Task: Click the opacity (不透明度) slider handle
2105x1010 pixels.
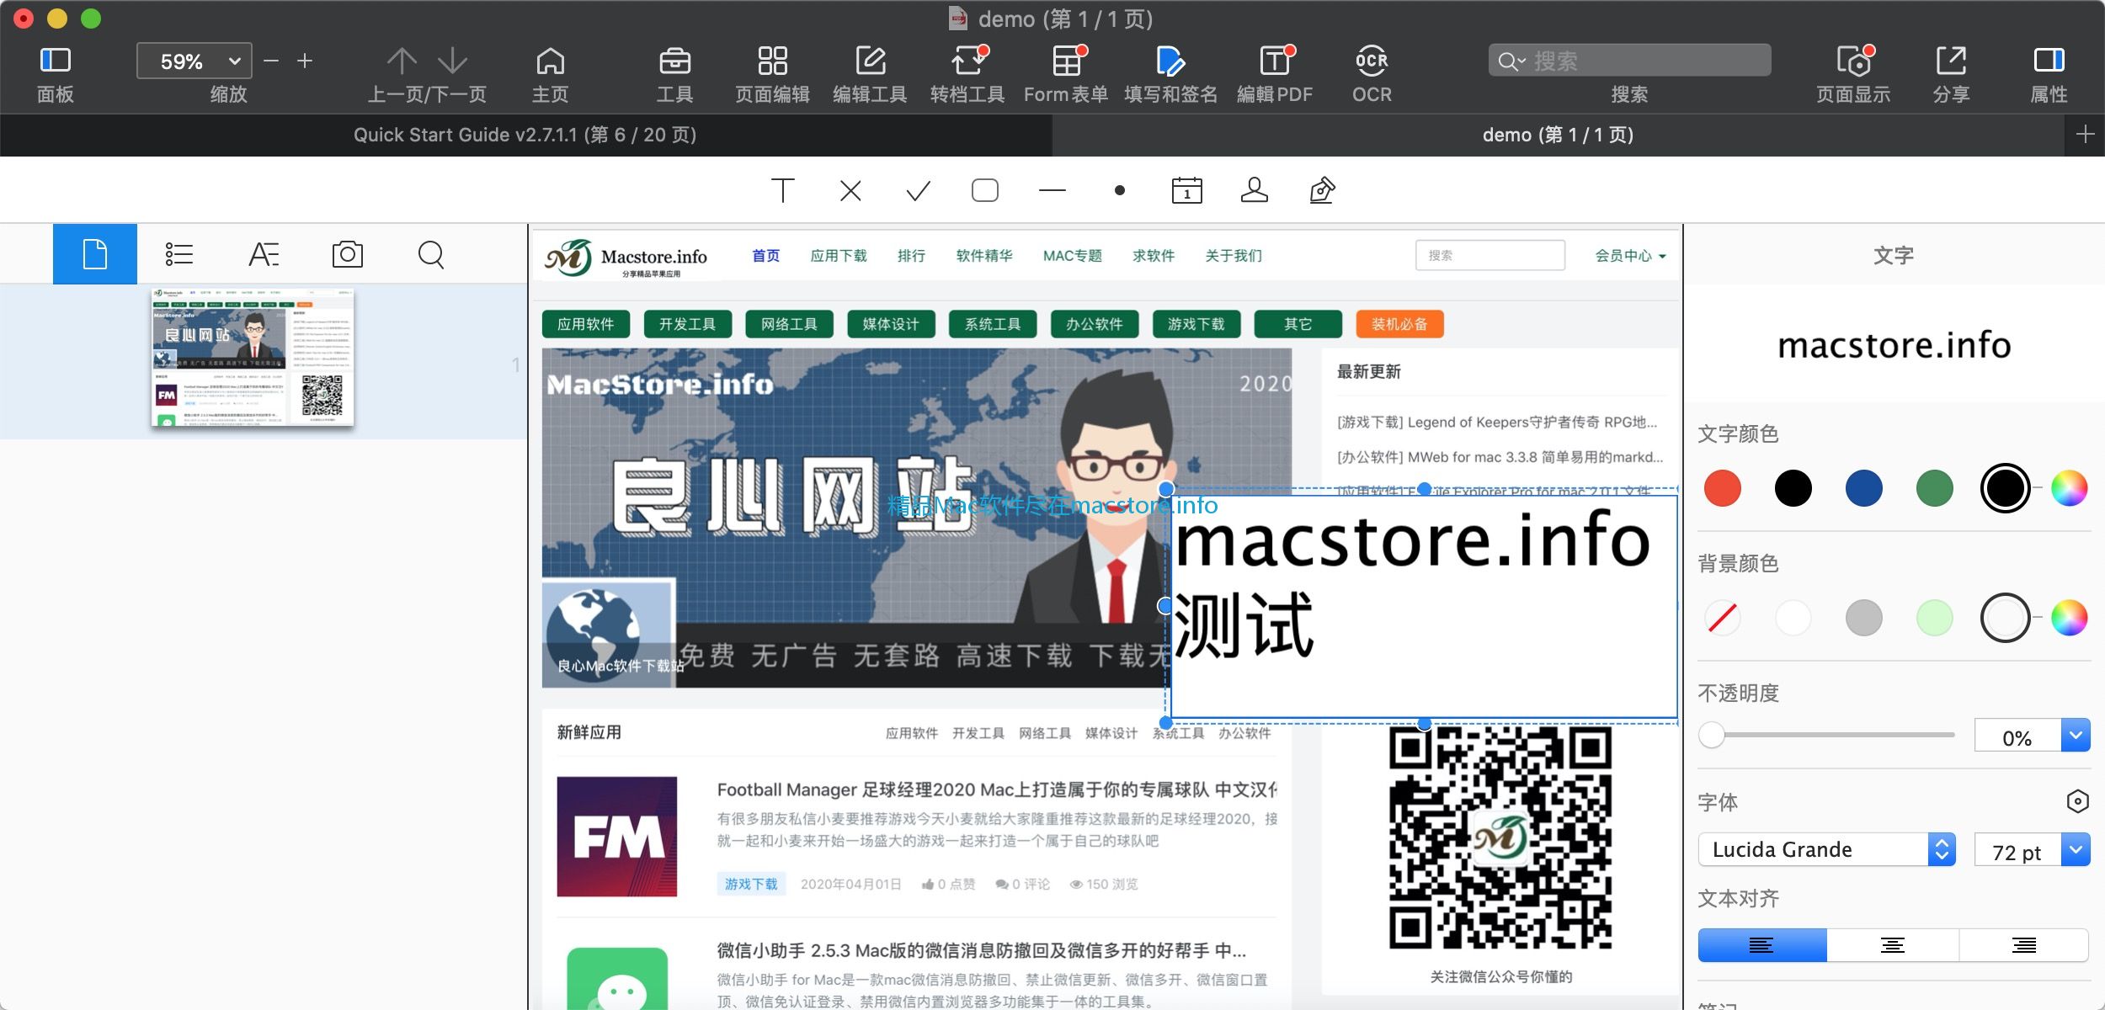Action: tap(1711, 735)
